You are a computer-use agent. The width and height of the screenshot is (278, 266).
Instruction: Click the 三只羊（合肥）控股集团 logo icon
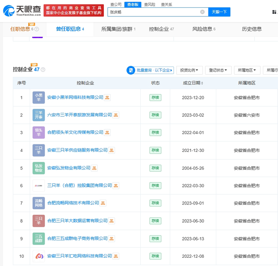38,185
